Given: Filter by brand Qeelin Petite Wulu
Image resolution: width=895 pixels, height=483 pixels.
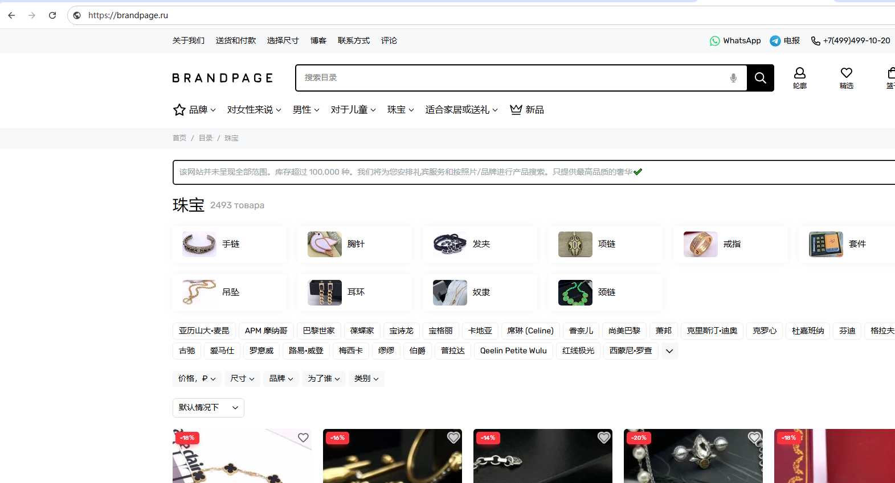Looking at the screenshot, I should [x=513, y=351].
